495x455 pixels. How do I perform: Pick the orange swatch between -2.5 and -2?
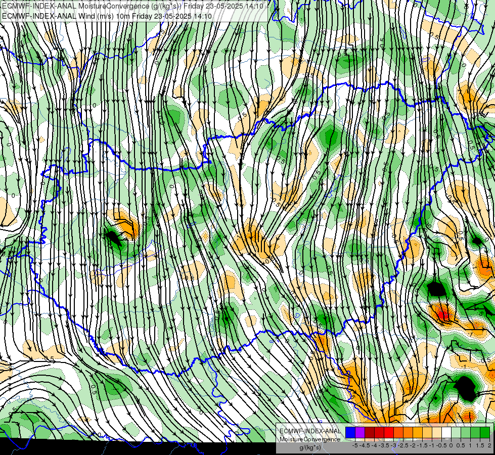pos(408,433)
